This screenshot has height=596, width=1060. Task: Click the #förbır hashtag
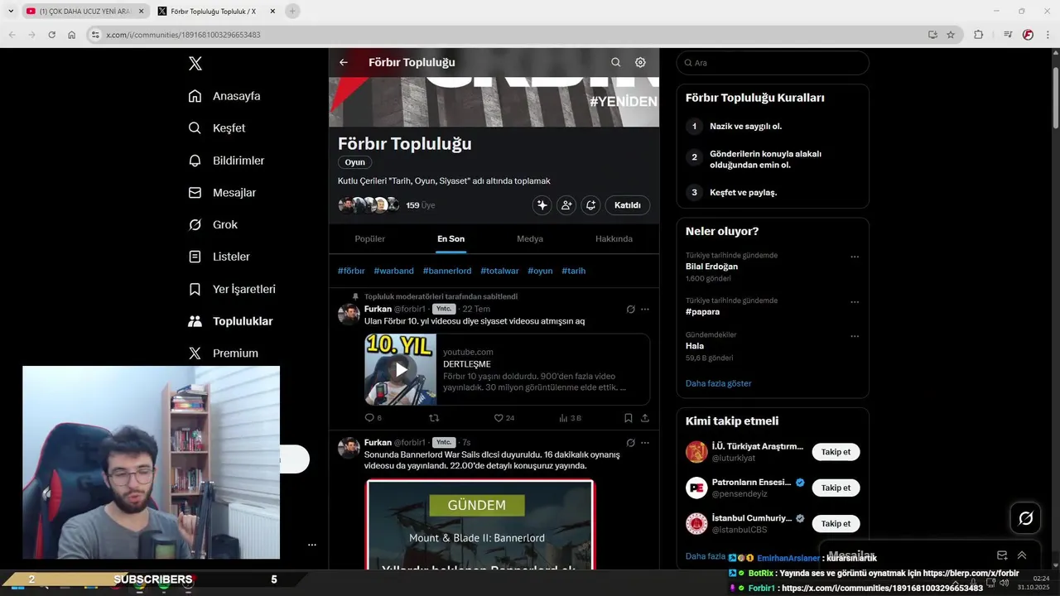click(x=351, y=271)
